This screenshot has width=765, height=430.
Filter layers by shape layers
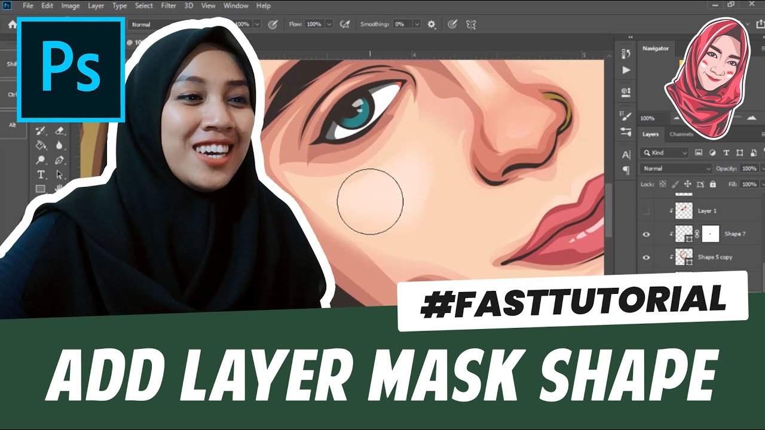(739, 152)
